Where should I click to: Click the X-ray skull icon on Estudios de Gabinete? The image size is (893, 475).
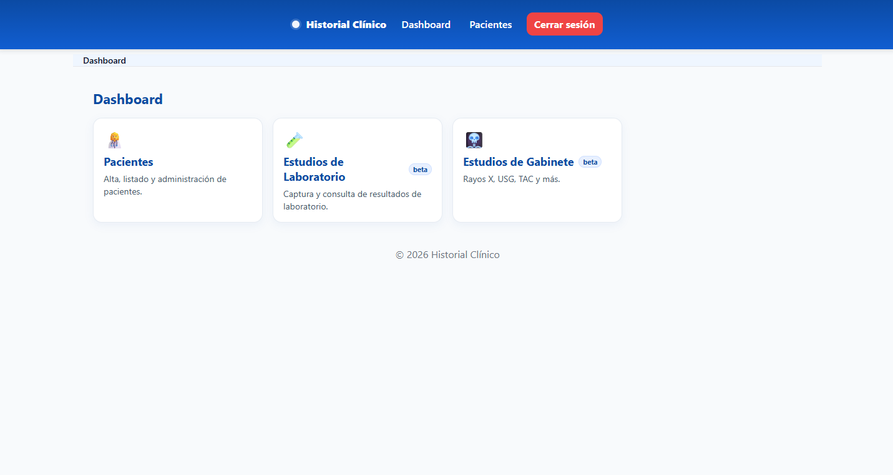pyautogui.click(x=474, y=140)
